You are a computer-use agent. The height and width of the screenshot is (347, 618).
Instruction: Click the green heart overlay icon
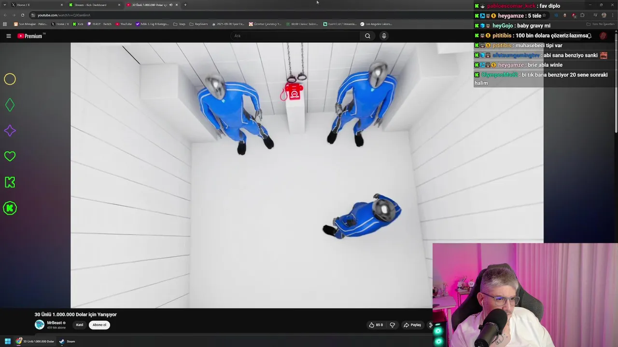pyautogui.click(x=10, y=156)
